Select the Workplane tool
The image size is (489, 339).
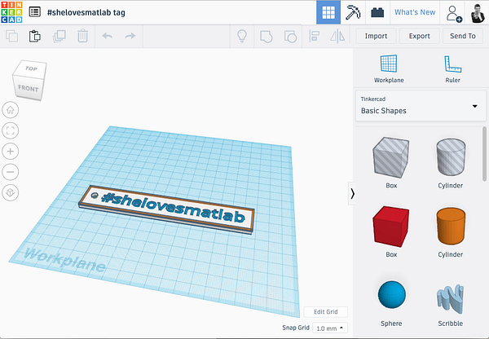[x=389, y=68]
